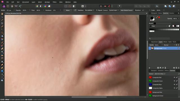Select the Text tool

point(2,74)
